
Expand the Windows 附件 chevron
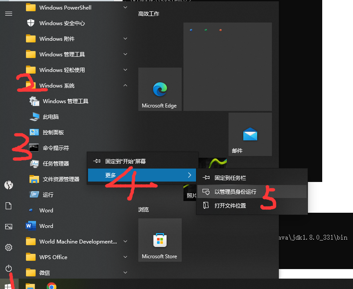tap(125, 39)
